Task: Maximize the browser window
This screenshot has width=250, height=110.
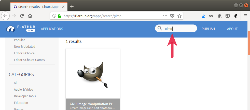Action: point(241,5)
